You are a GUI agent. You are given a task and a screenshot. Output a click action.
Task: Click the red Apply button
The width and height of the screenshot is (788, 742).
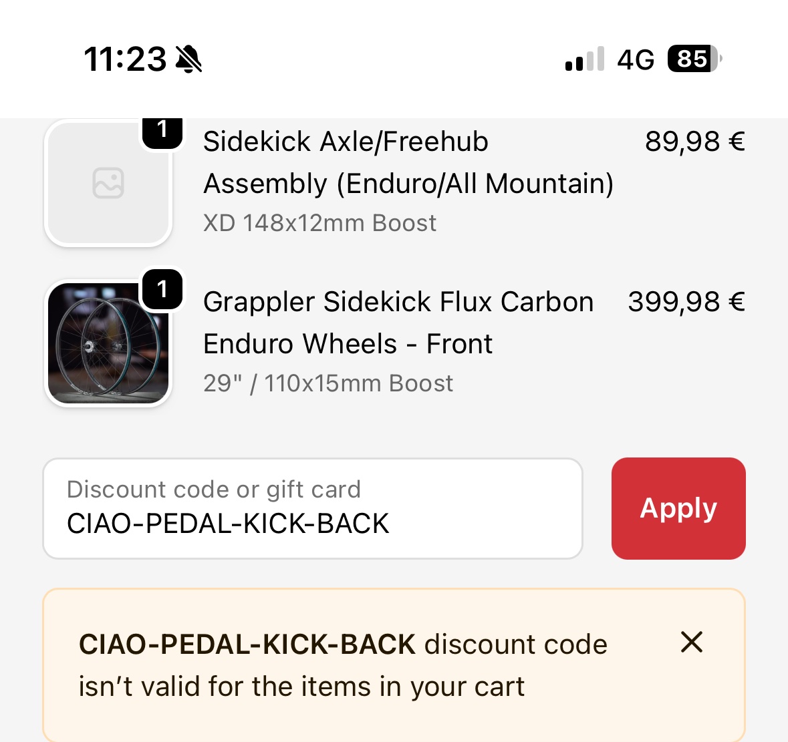678,508
